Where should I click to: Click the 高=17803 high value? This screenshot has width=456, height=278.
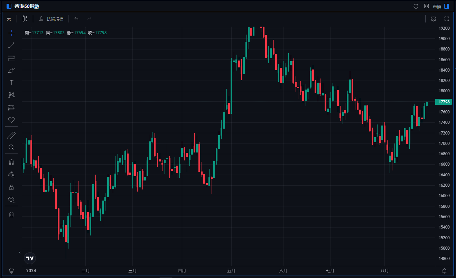55,33
